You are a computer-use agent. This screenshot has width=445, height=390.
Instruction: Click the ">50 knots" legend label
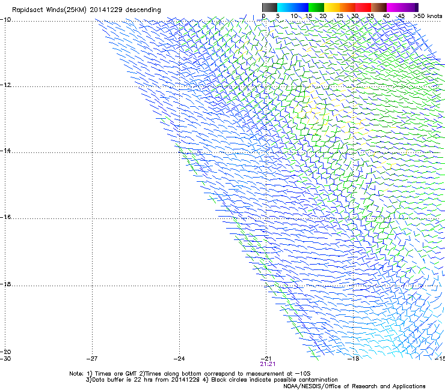click(x=428, y=16)
